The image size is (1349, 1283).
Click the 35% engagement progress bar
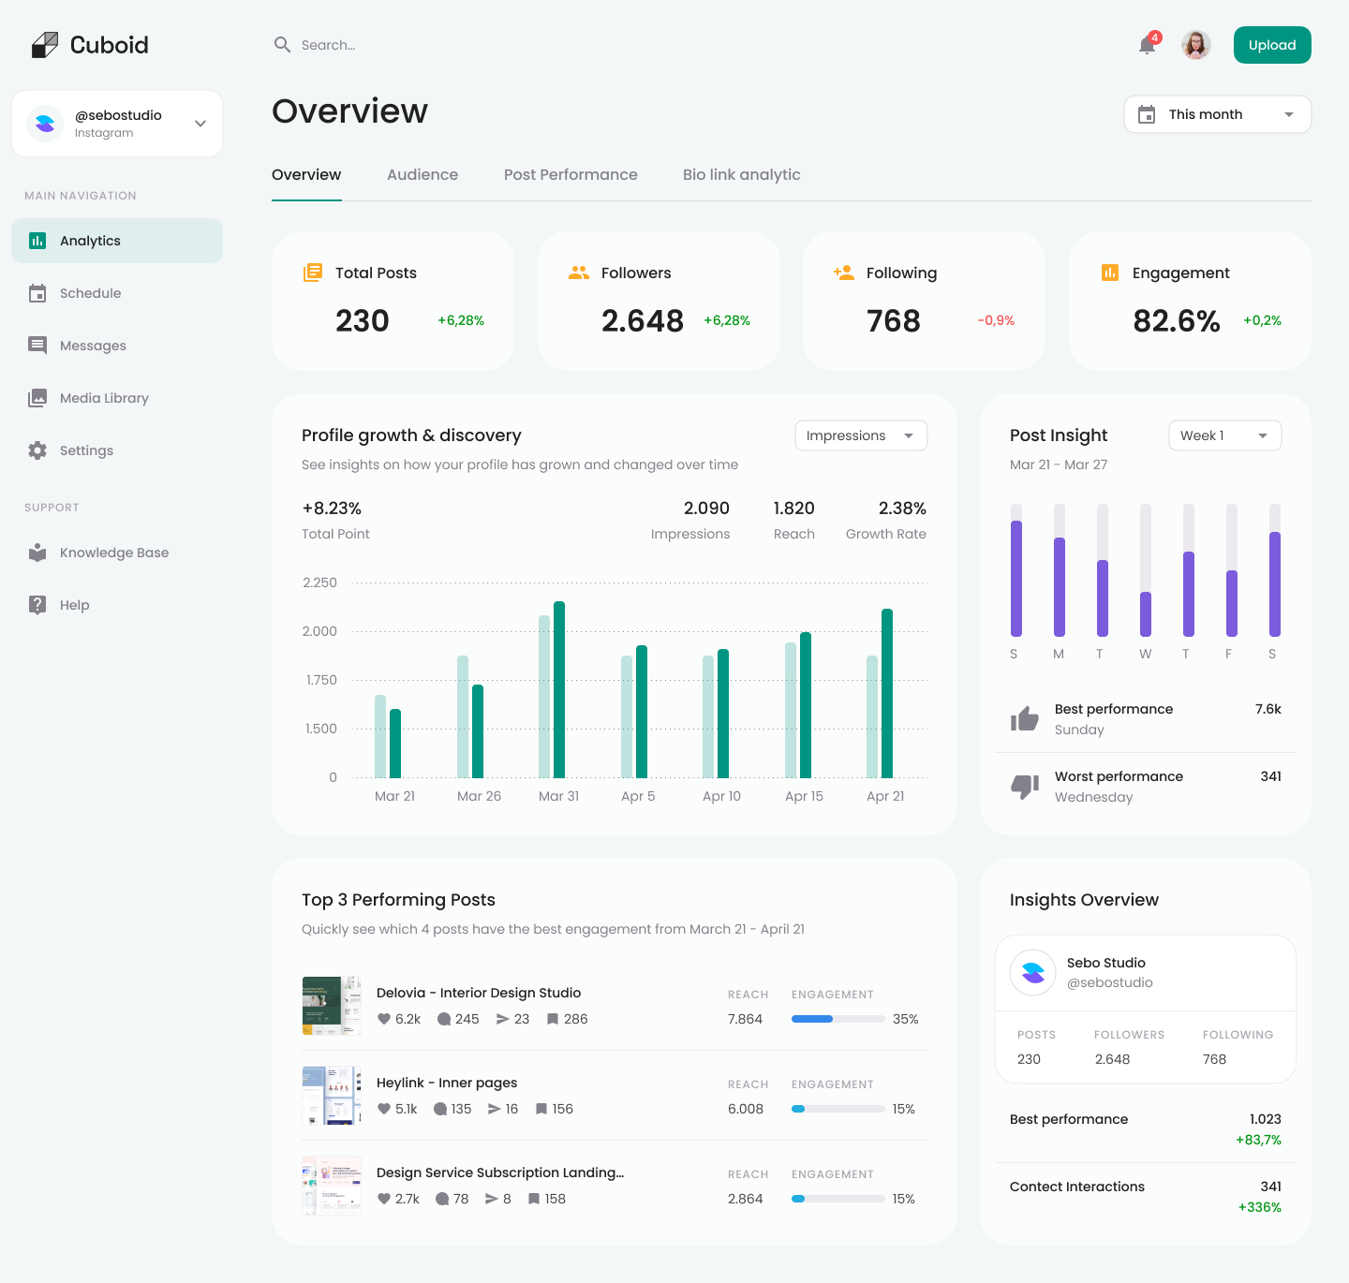point(838,1019)
